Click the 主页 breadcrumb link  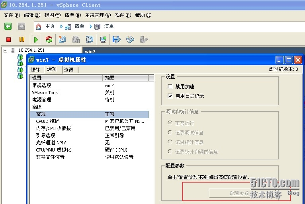click(50, 26)
